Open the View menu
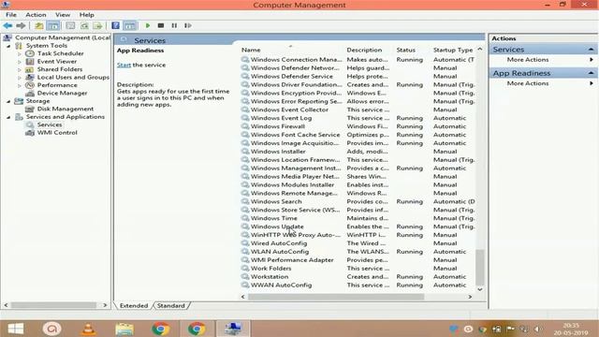Image resolution: width=599 pixels, height=337 pixels. point(63,15)
